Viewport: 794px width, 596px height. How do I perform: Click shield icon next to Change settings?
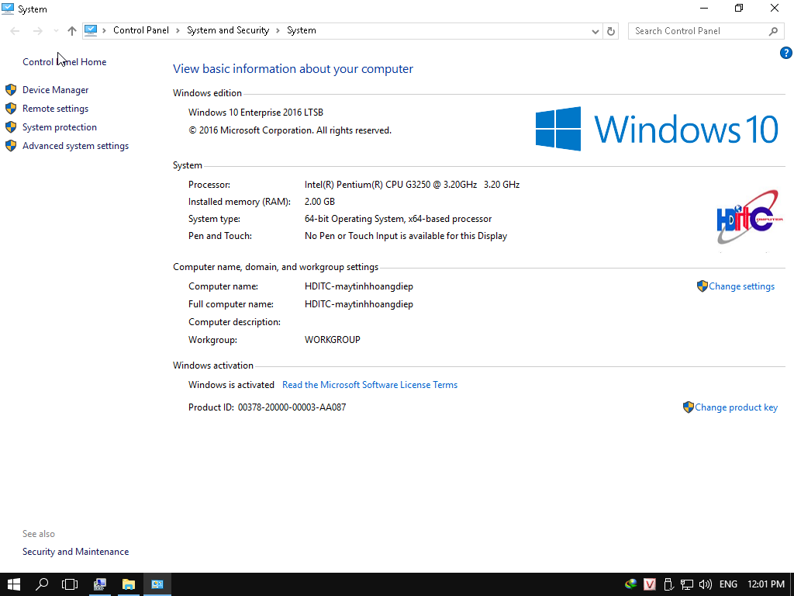point(702,286)
